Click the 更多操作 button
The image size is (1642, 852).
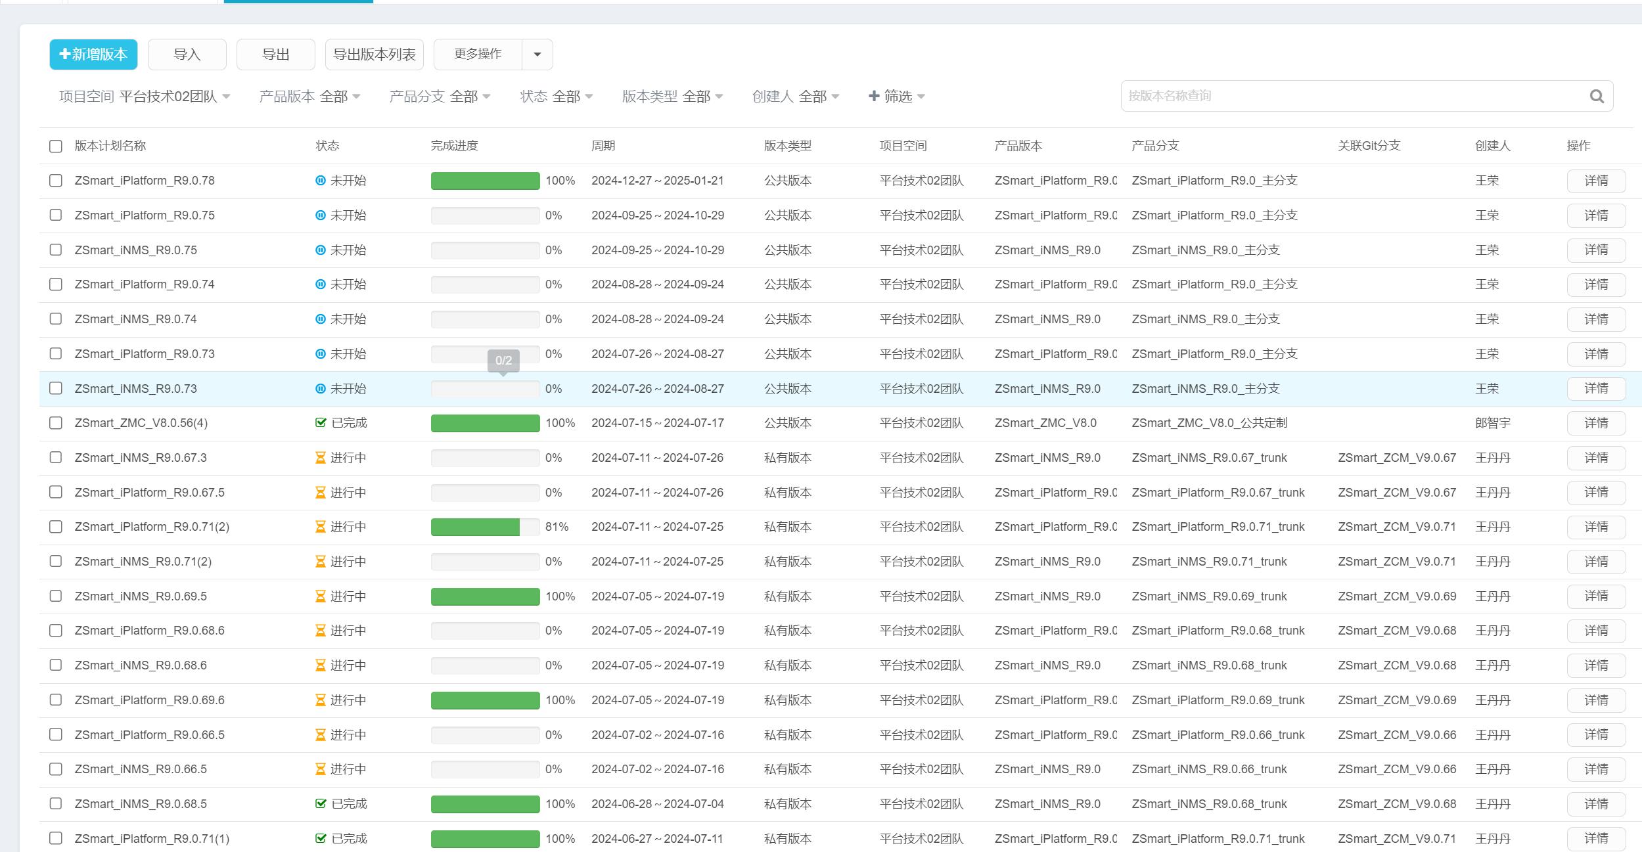click(478, 55)
